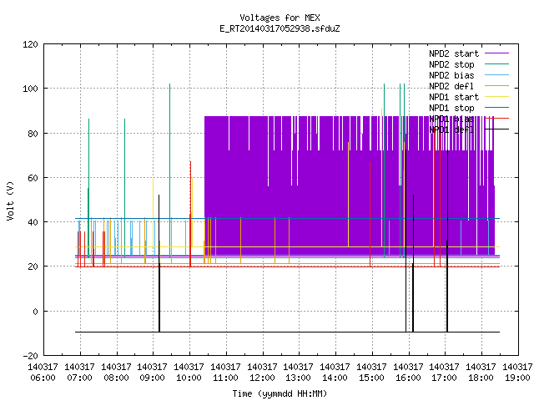Click the dark blue NPD1 stop legend line
534x401 pixels.
[497, 108]
